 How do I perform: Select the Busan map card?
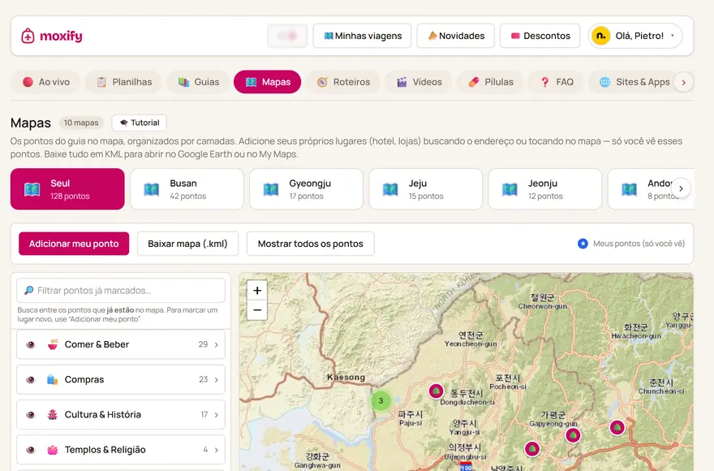click(x=187, y=189)
